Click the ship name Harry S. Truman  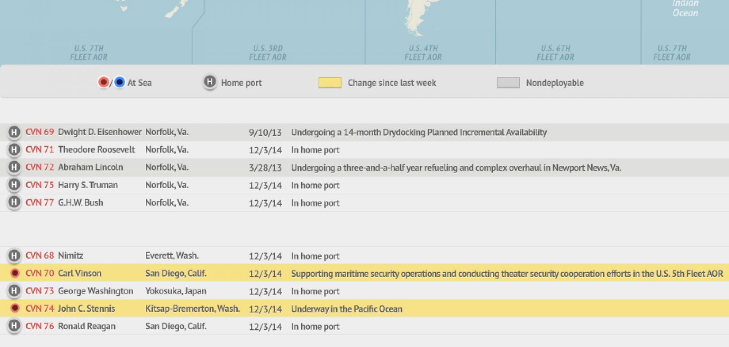pos(88,185)
